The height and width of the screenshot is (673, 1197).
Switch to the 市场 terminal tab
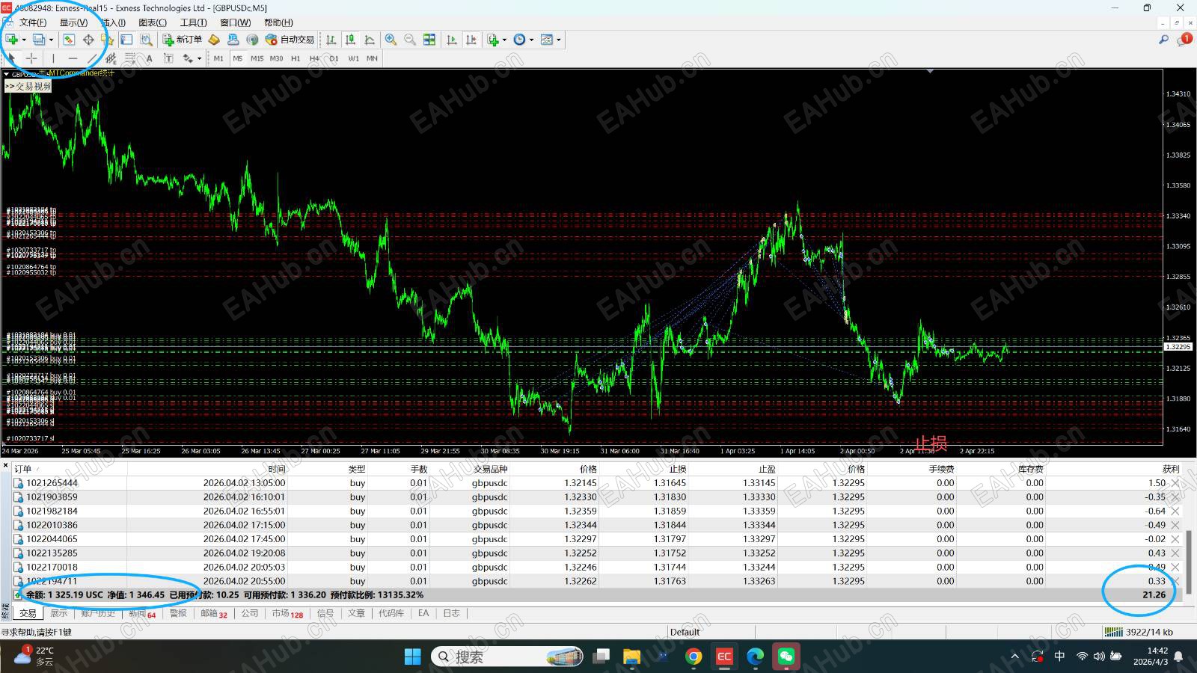click(287, 613)
